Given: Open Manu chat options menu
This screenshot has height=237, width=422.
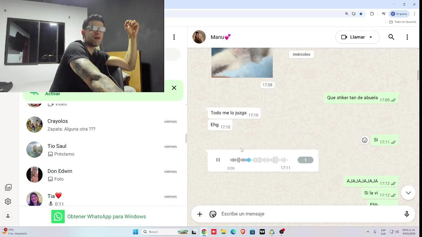Looking at the screenshot, I should coord(407,37).
